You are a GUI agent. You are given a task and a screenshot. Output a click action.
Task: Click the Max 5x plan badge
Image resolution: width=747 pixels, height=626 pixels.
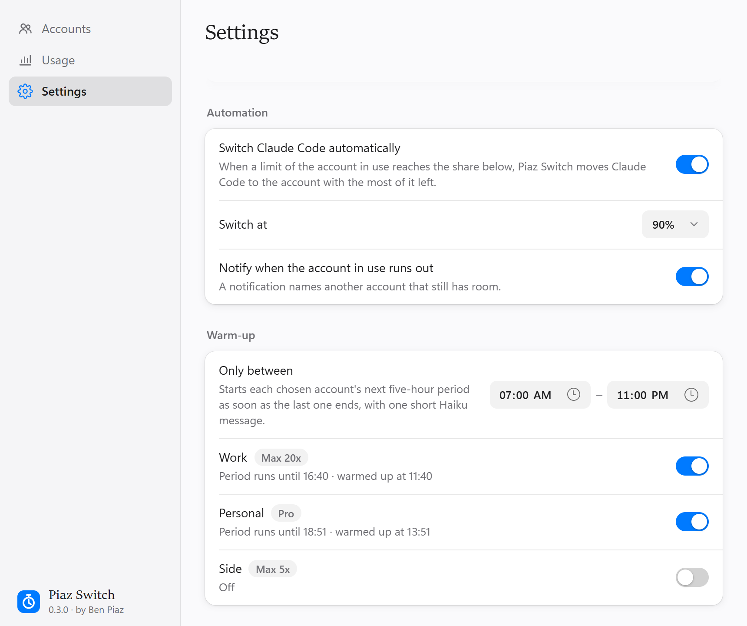coord(273,569)
